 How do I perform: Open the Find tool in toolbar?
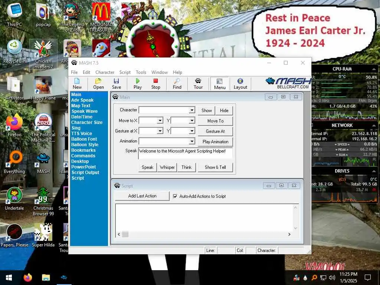[x=177, y=83]
